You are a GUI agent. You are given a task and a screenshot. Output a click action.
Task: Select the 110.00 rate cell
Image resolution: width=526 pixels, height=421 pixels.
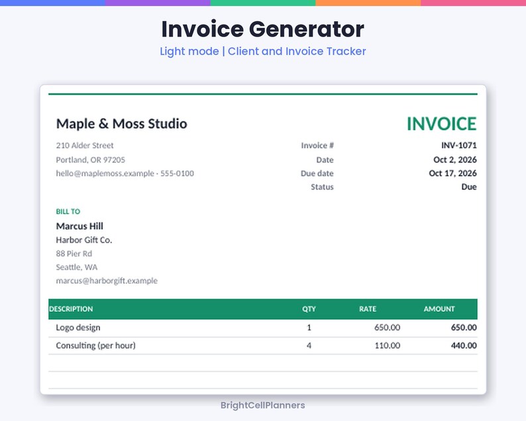point(388,345)
